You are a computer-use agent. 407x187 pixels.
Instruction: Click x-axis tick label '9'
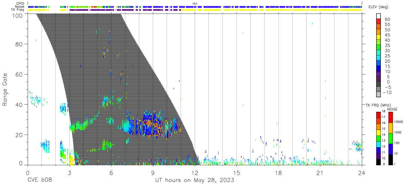click(153, 173)
